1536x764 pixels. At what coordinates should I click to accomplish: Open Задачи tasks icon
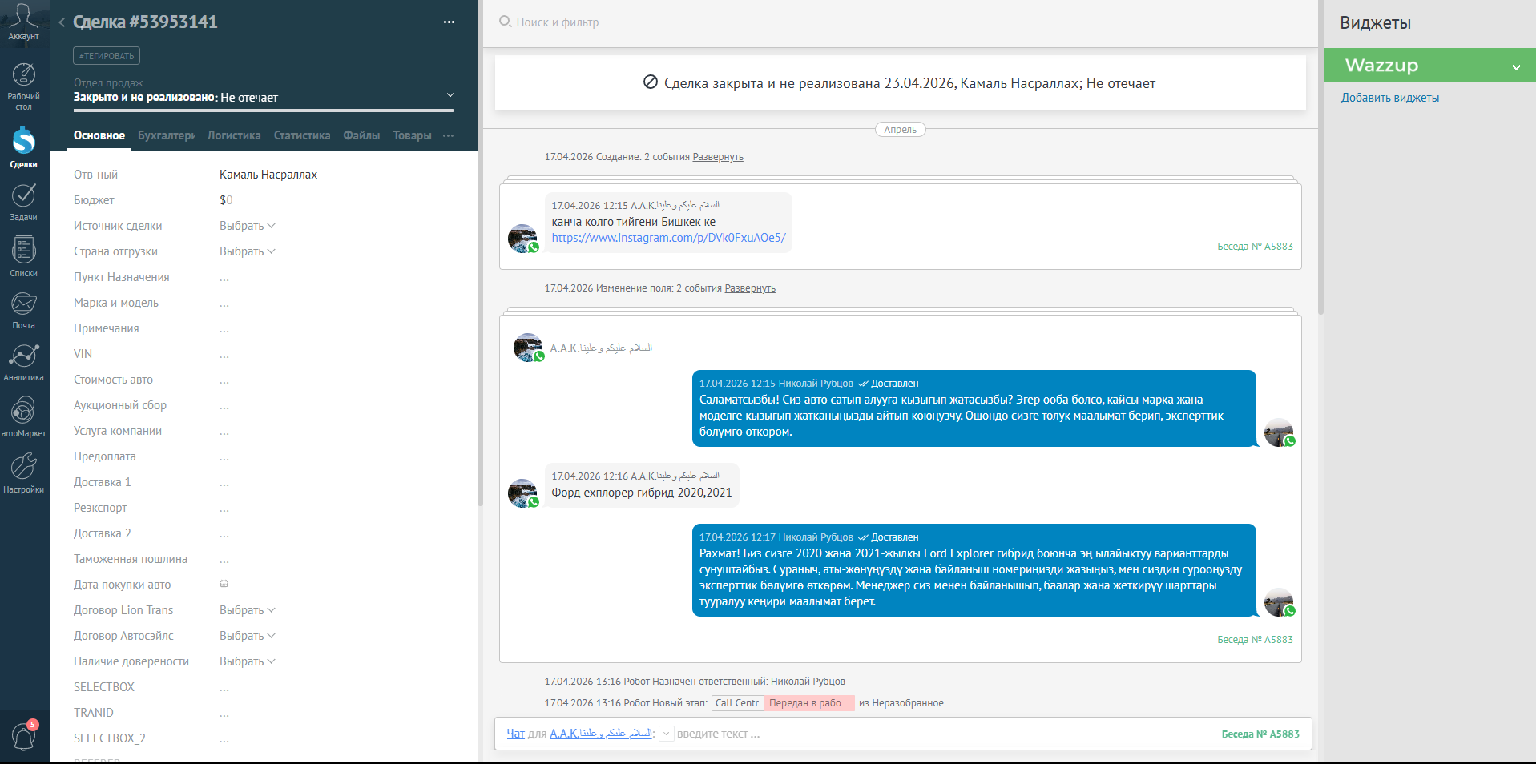23,202
